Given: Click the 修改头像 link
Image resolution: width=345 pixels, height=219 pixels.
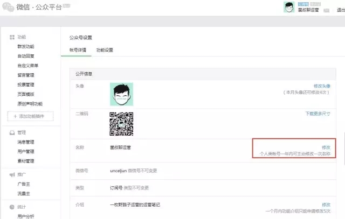Looking at the screenshot, I should pos(322,86).
